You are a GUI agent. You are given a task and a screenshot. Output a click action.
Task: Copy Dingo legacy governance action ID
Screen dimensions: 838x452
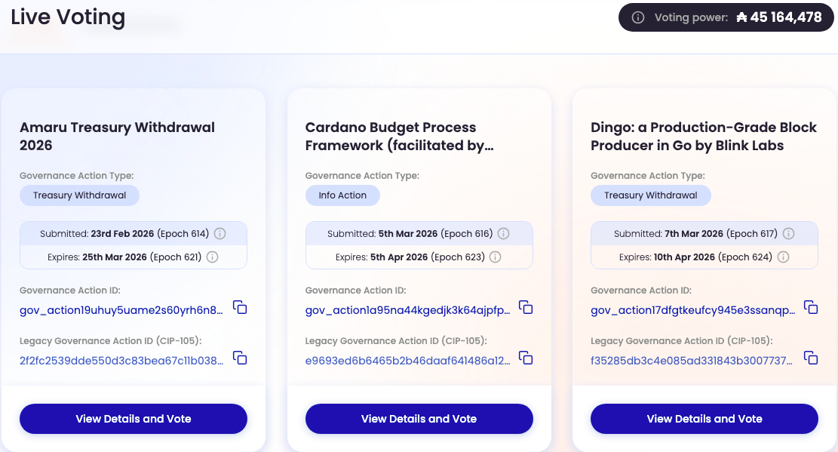[811, 358]
